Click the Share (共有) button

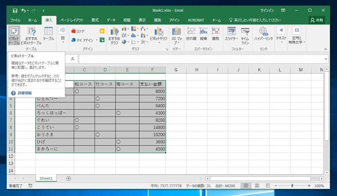(x=317, y=20)
